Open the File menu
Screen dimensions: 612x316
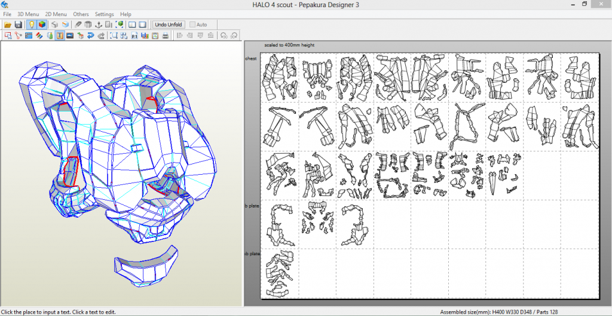coord(7,14)
